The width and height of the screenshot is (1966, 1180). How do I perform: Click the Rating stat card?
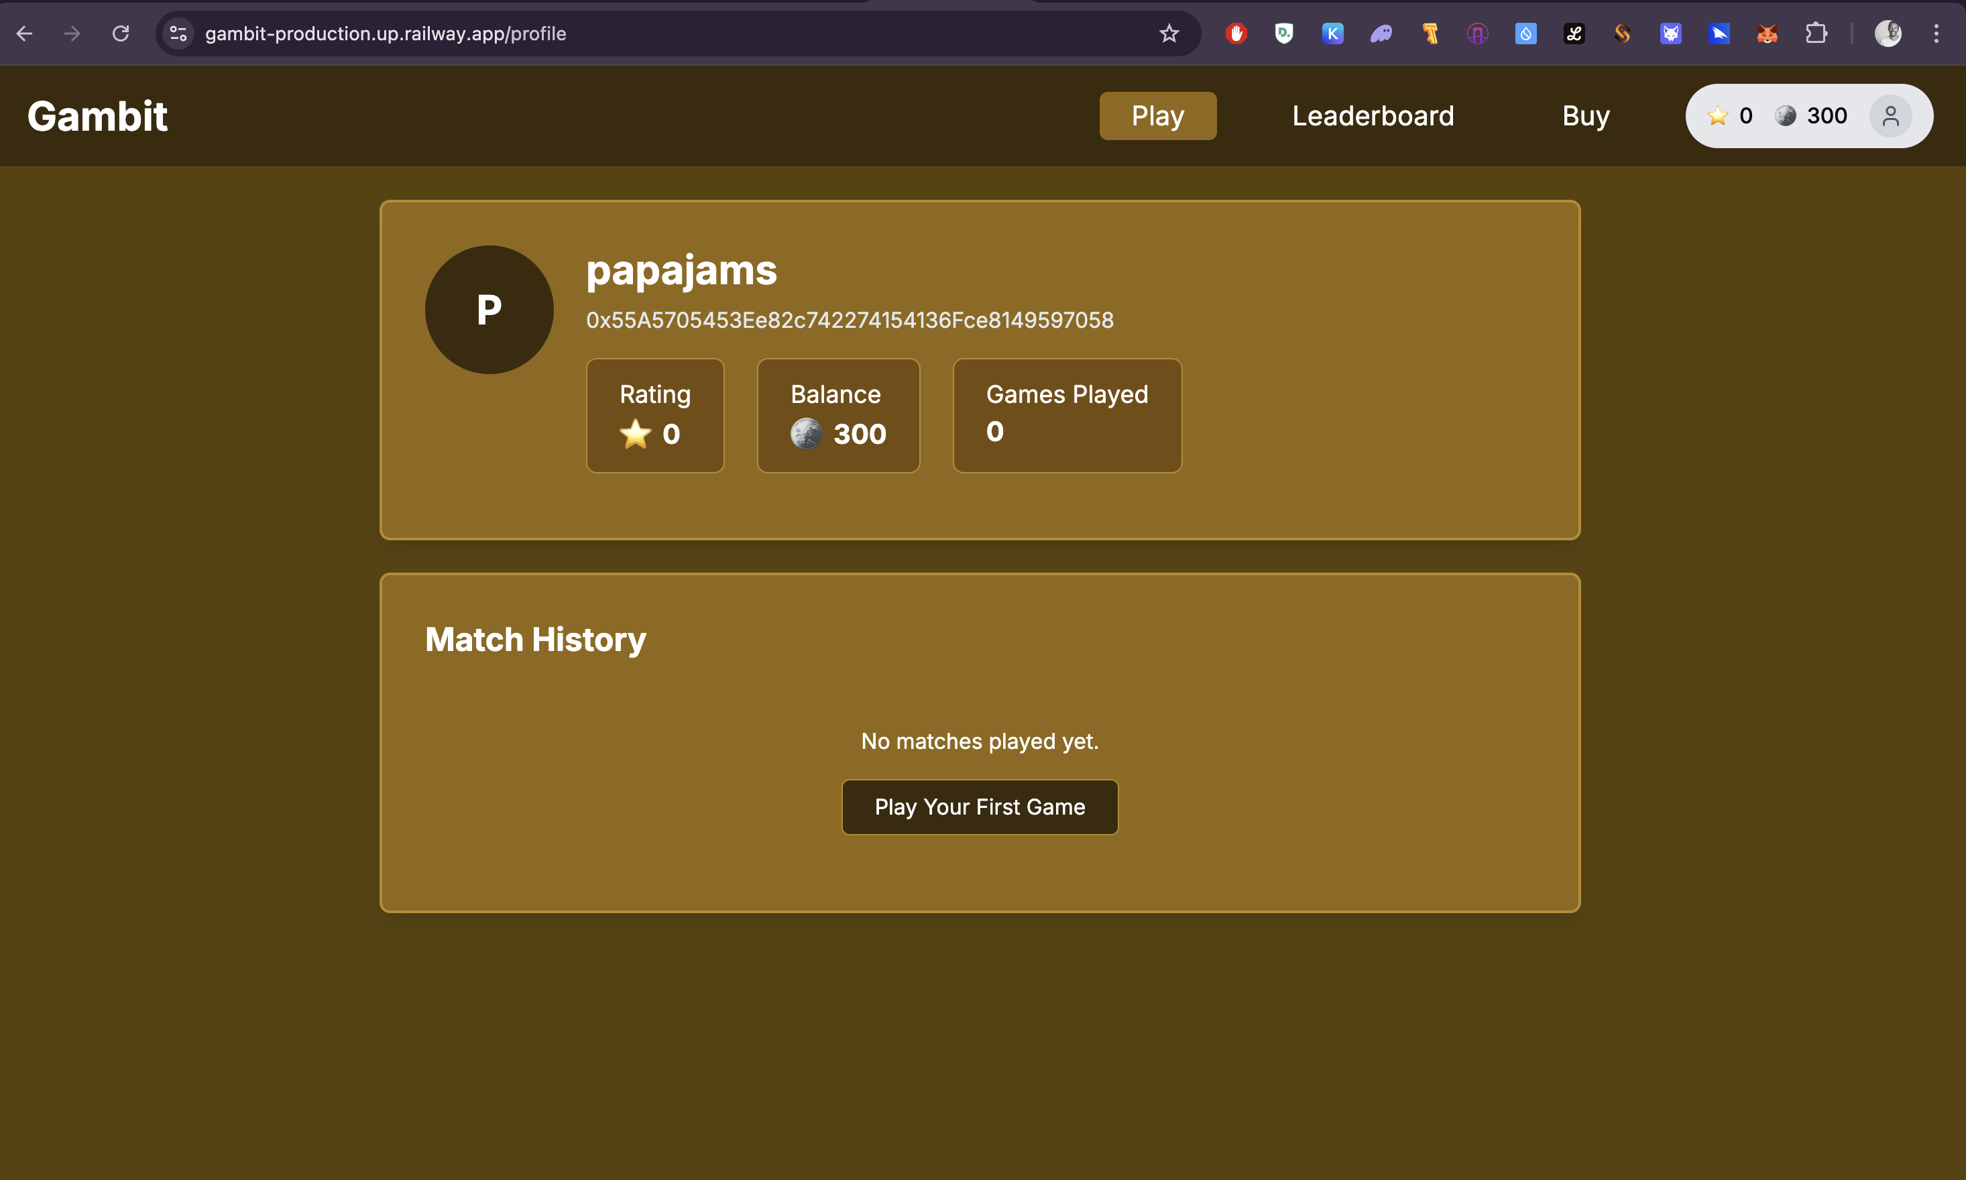[655, 416]
